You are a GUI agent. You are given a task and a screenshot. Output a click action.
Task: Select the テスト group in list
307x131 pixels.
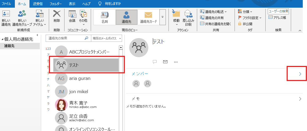pyautogui.click(x=86, y=65)
